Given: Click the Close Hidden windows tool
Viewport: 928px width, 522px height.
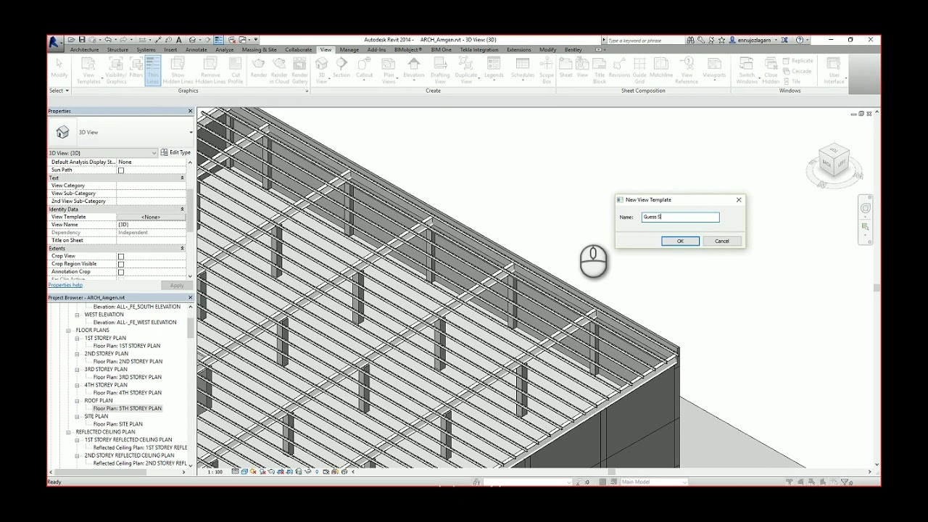Looking at the screenshot, I should pos(771,71).
